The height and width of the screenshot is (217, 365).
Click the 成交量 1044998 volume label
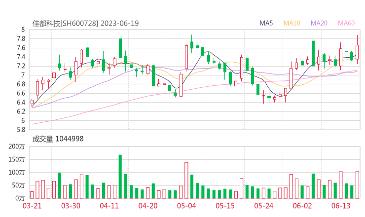(x=58, y=139)
